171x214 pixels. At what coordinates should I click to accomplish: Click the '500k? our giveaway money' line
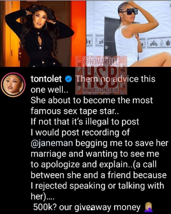pos(87,207)
